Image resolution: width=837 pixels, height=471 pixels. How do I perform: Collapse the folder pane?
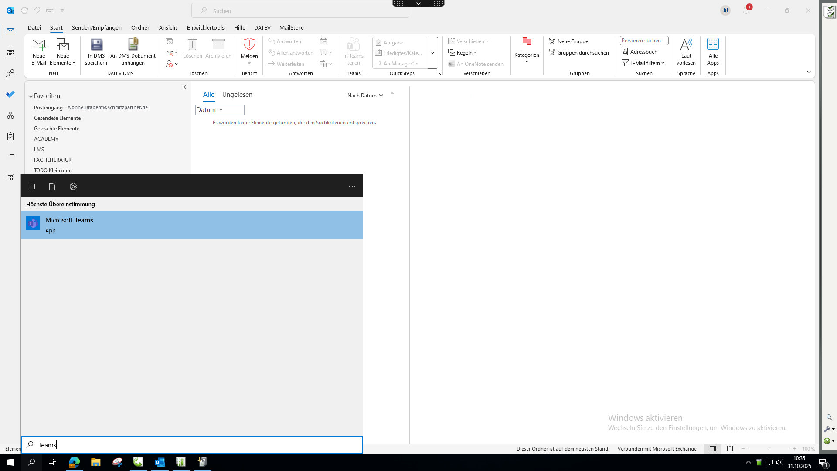[185, 87]
